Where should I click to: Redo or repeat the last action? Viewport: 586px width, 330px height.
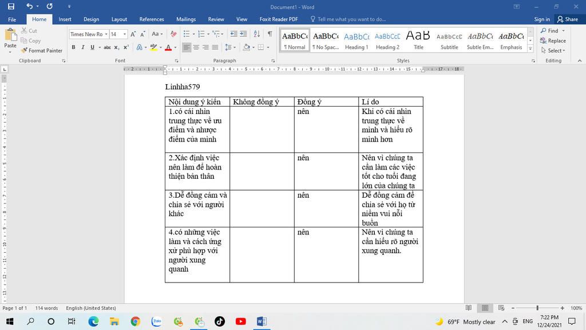coord(49,6)
